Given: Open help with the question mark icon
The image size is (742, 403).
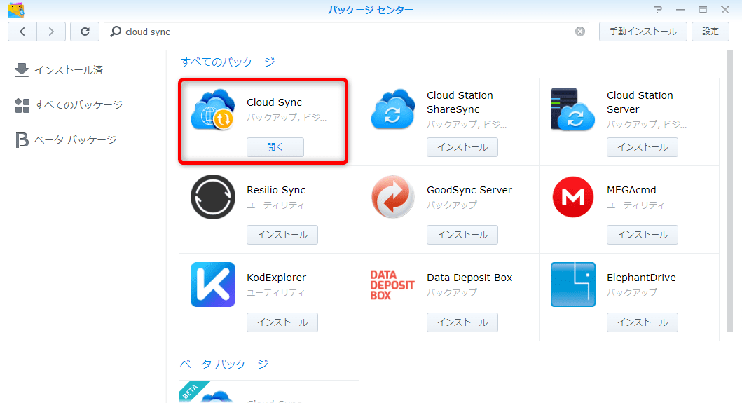Looking at the screenshot, I should click(658, 10).
